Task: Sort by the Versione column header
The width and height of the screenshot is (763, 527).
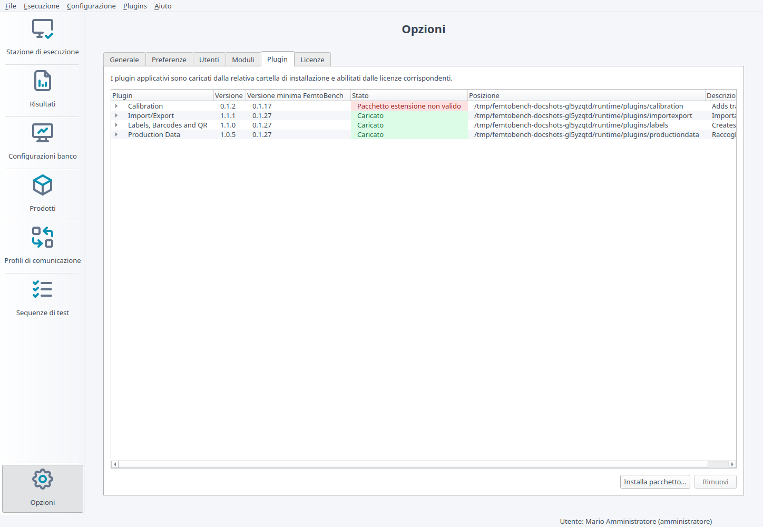Action: point(229,95)
